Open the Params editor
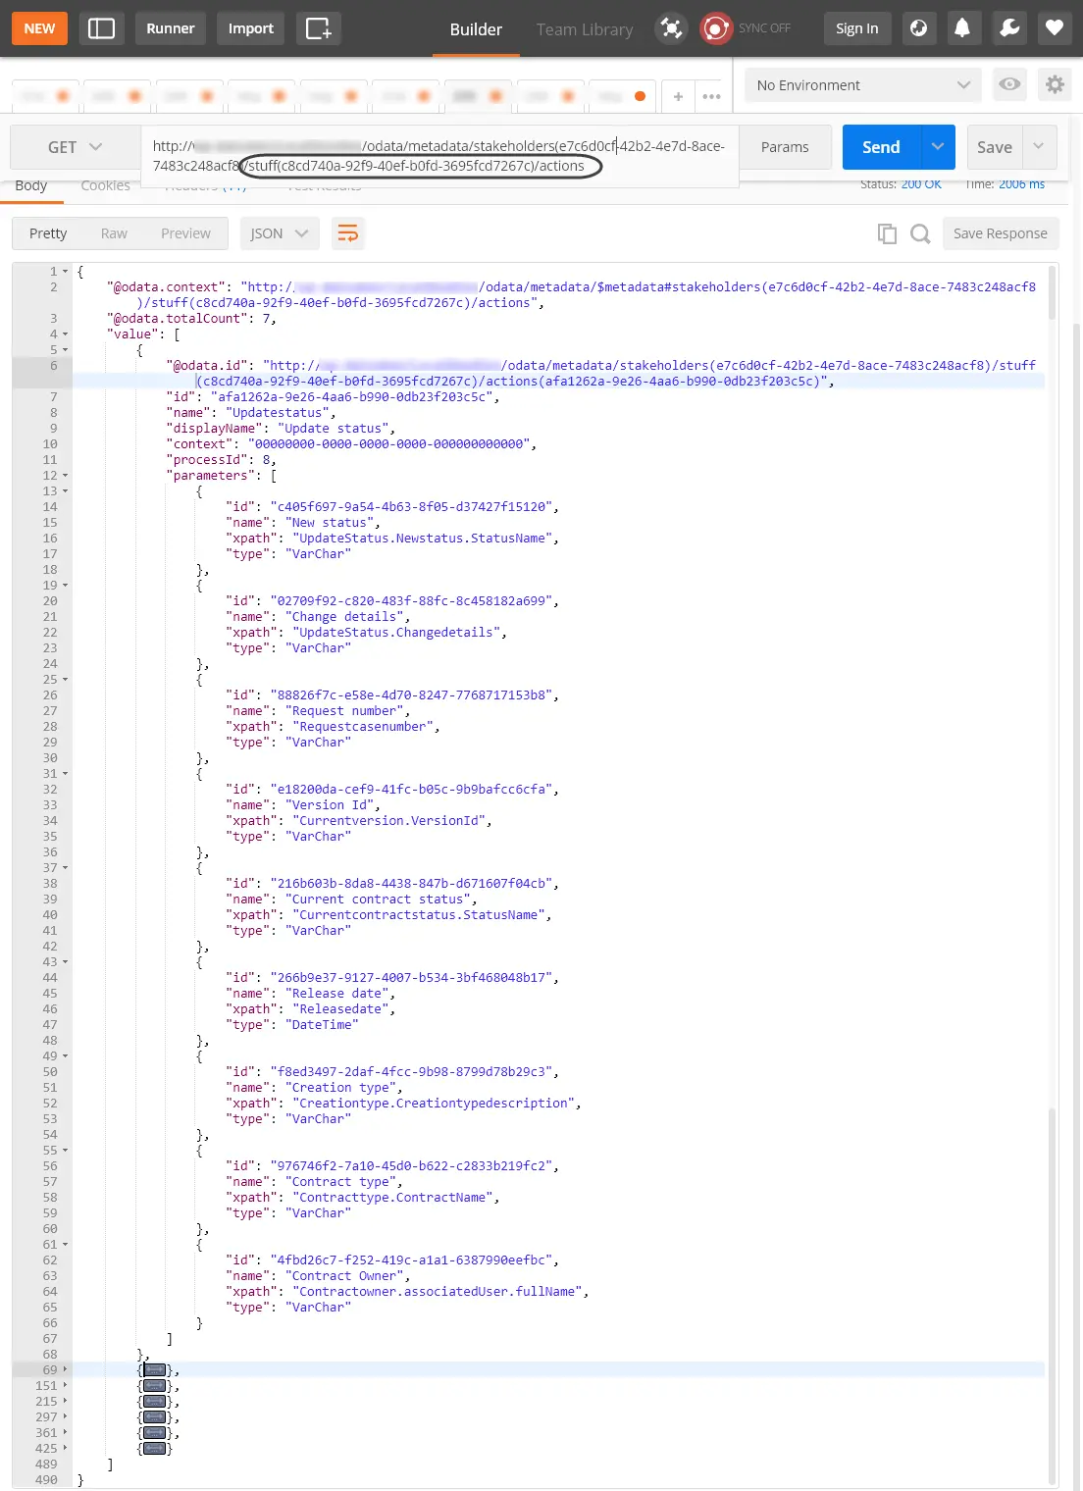This screenshot has width=1083, height=1491. click(785, 147)
